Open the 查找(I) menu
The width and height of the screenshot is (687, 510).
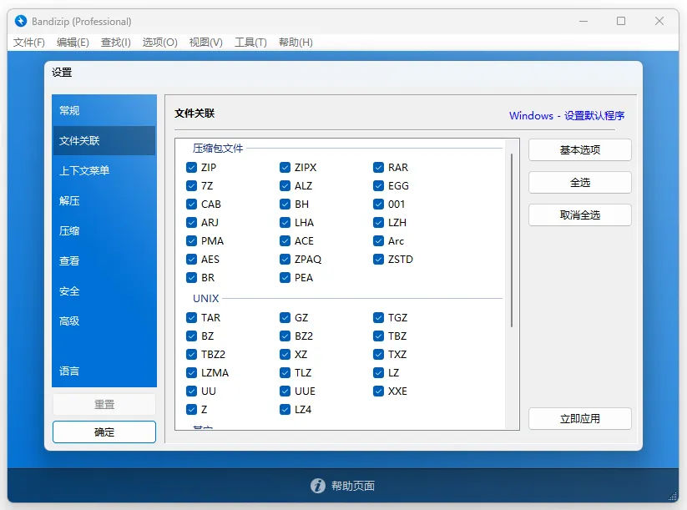116,43
